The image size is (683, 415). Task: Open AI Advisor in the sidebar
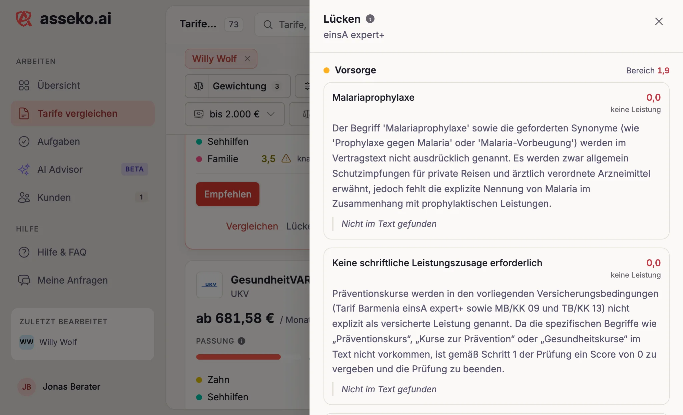pos(83,169)
